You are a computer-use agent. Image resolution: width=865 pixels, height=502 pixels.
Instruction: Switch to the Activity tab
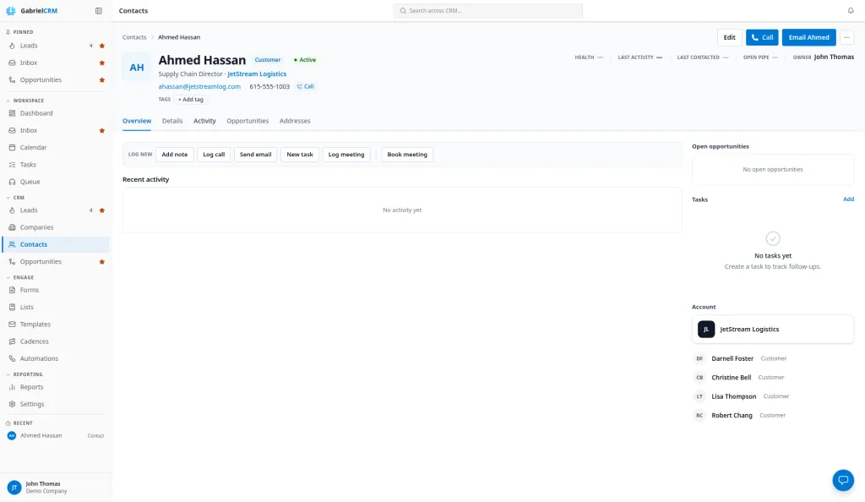pyautogui.click(x=204, y=121)
